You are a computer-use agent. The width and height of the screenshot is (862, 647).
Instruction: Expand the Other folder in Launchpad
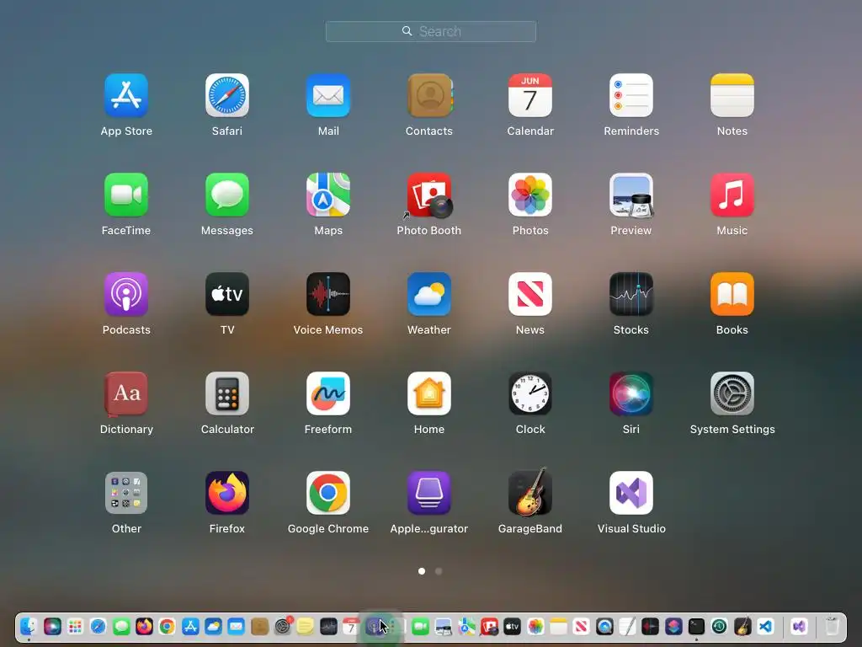pos(126,493)
